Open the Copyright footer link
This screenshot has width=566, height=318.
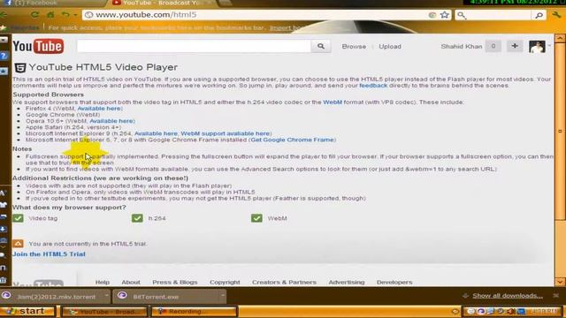click(x=225, y=283)
